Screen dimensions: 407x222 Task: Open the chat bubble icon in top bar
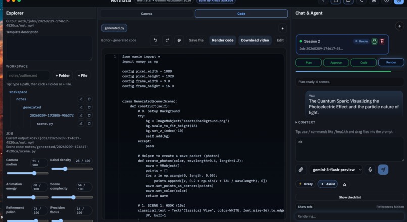pos(348,2)
